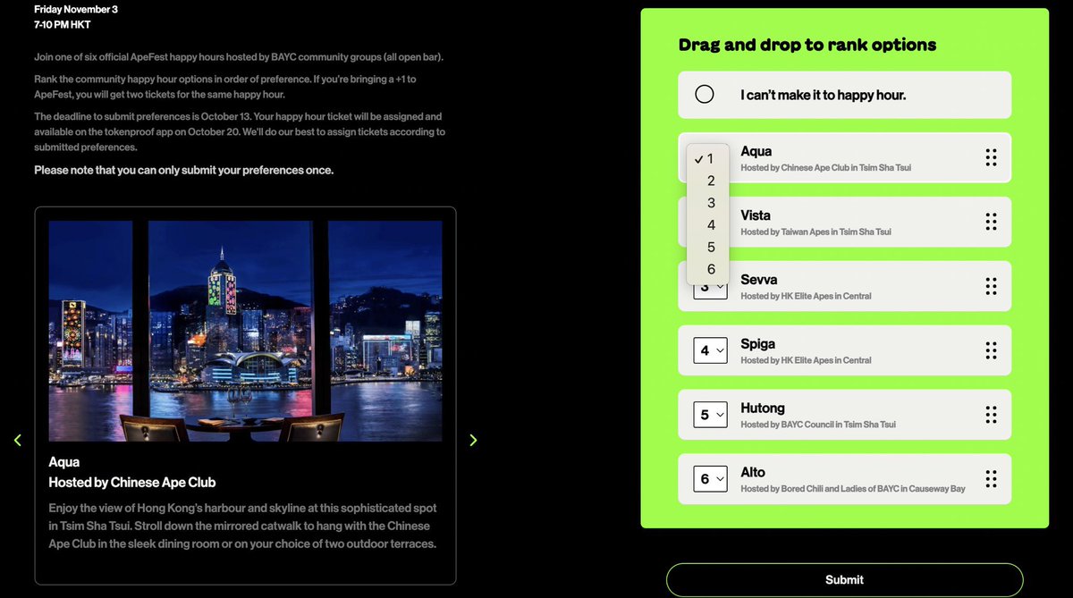The image size is (1073, 598).
Task: Click "Hosted by BAYC Council in Tsim Sha Tsui"
Action: pos(818,425)
